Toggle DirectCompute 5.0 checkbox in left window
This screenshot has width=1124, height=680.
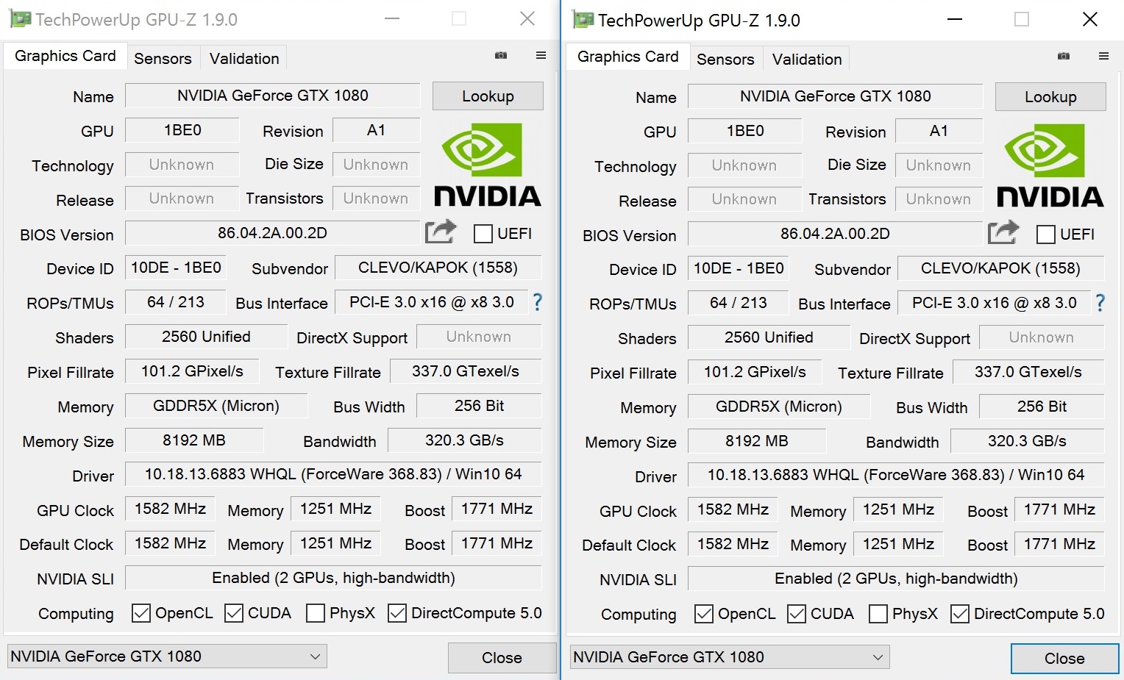pyautogui.click(x=397, y=613)
